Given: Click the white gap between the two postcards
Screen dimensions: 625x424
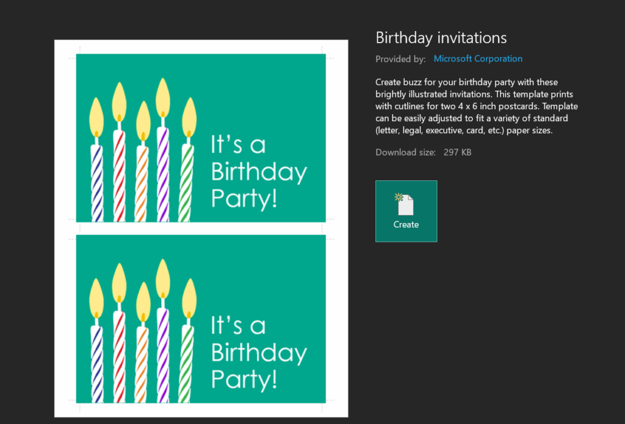Looking at the screenshot, I should [x=201, y=228].
